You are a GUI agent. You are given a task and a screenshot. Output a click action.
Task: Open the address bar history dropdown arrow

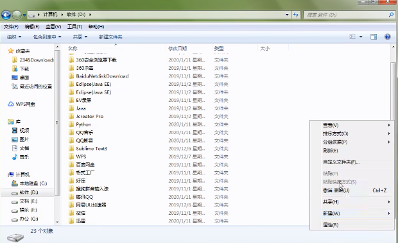pyautogui.click(x=287, y=15)
